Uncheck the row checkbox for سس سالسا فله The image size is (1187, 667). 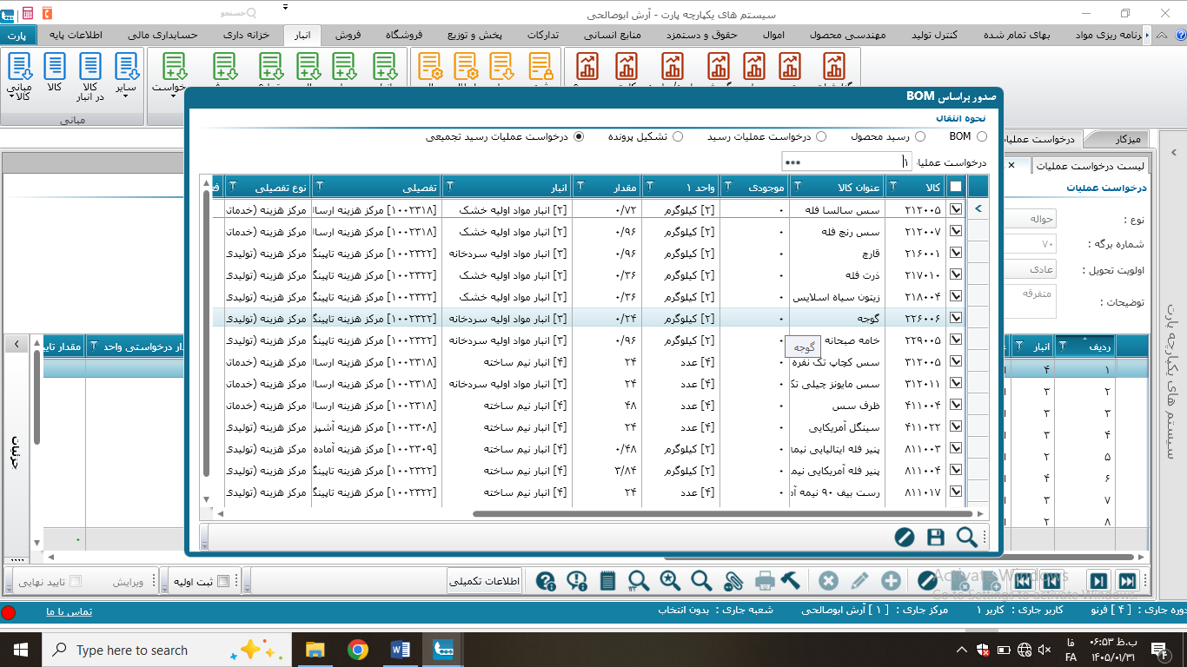pyautogui.click(x=956, y=209)
